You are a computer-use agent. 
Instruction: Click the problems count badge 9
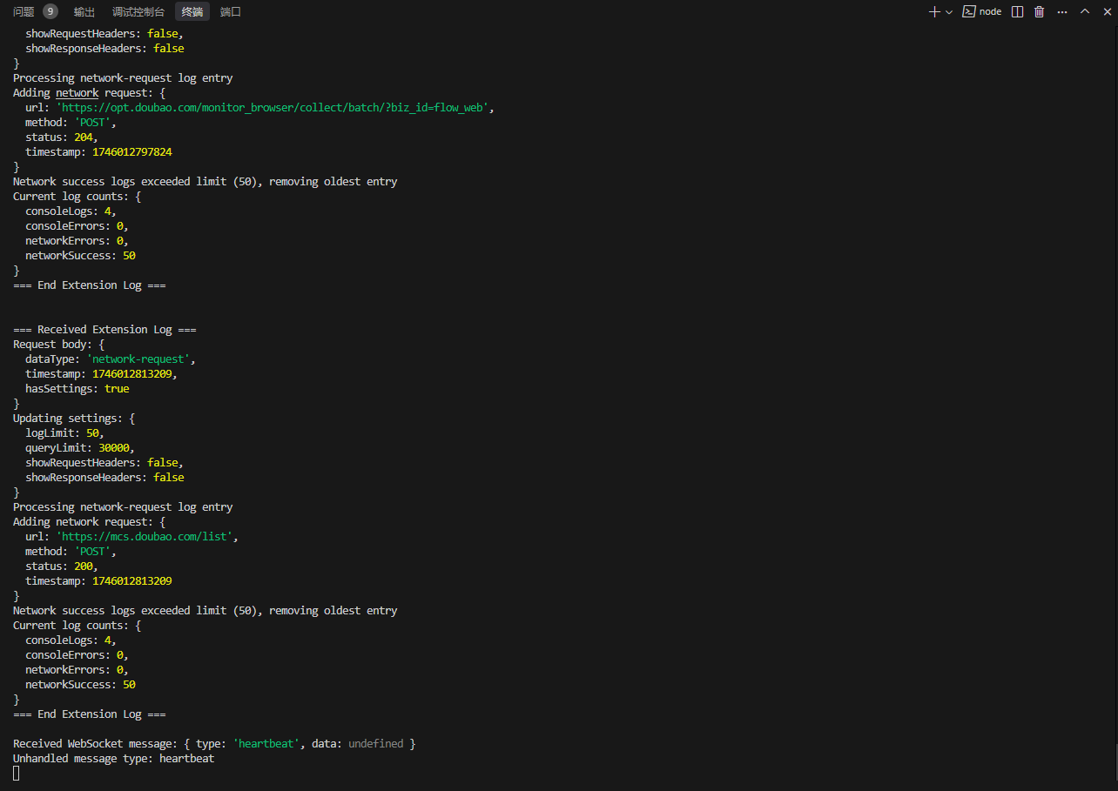51,11
